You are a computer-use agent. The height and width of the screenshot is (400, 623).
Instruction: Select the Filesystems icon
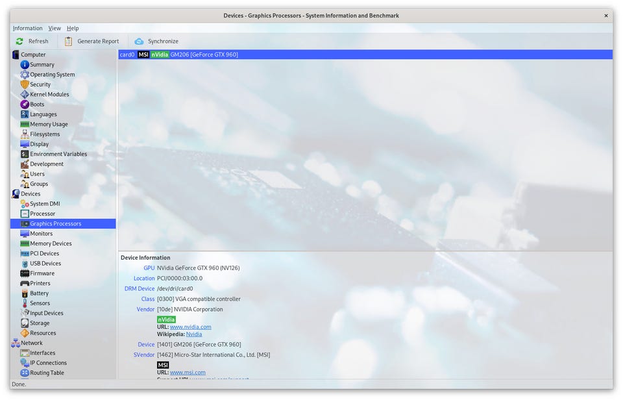pos(25,134)
